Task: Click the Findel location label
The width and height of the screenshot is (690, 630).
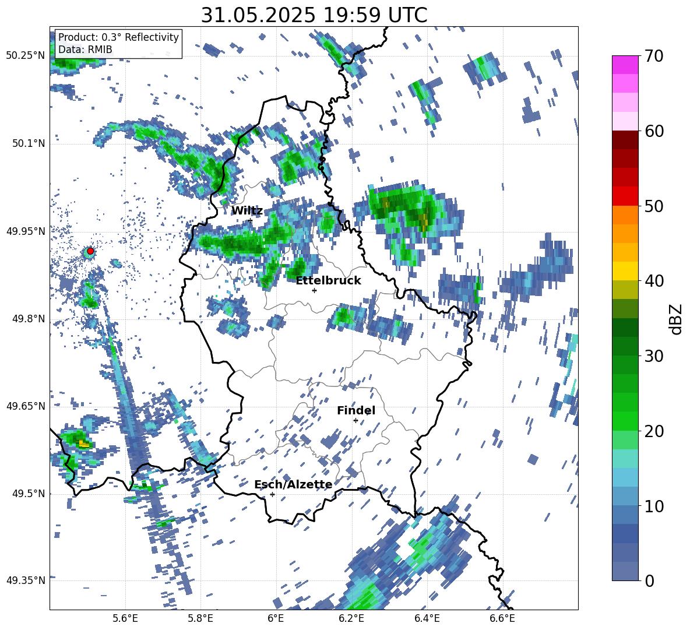Action: (356, 410)
